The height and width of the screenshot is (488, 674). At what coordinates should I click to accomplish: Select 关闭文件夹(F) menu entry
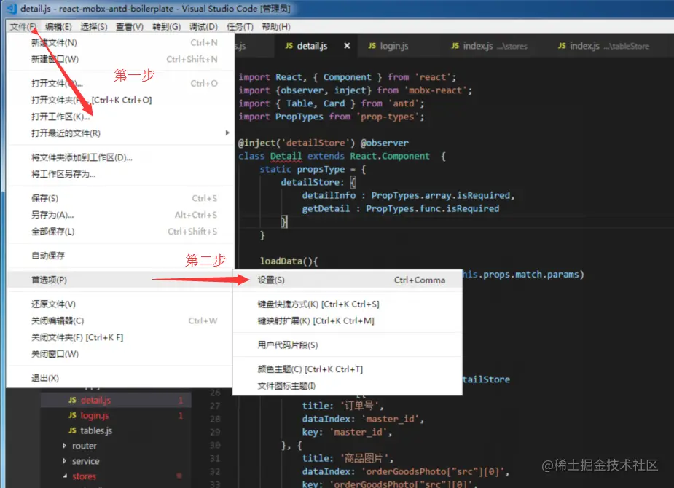pyautogui.click(x=120, y=337)
